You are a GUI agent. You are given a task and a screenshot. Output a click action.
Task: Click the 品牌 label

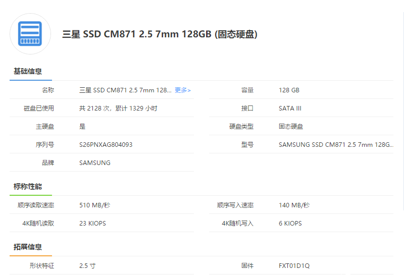click(48, 163)
